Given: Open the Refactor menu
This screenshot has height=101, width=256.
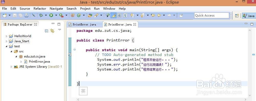Looking at the screenshot, I should pyautogui.click(x=40, y=9).
